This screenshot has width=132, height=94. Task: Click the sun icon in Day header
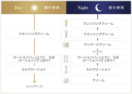(x=34, y=8)
